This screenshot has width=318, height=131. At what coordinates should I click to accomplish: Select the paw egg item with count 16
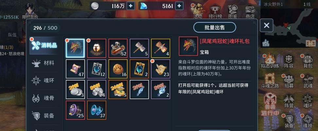[118, 69]
